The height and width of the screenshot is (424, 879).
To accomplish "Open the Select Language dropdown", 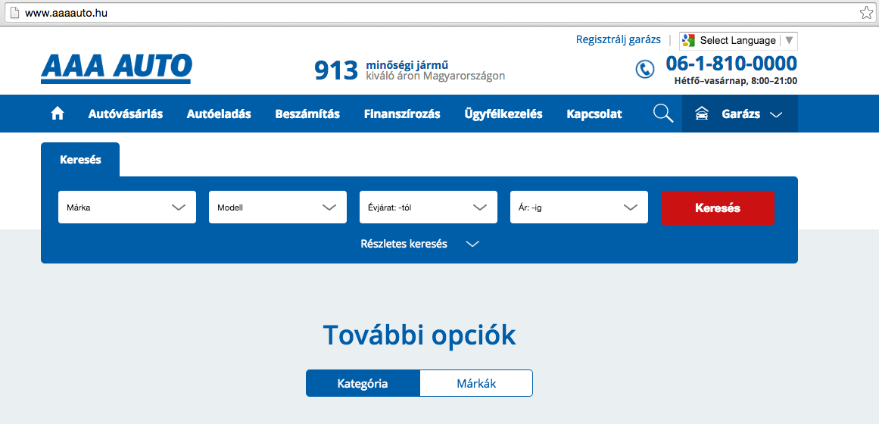I will 738,40.
